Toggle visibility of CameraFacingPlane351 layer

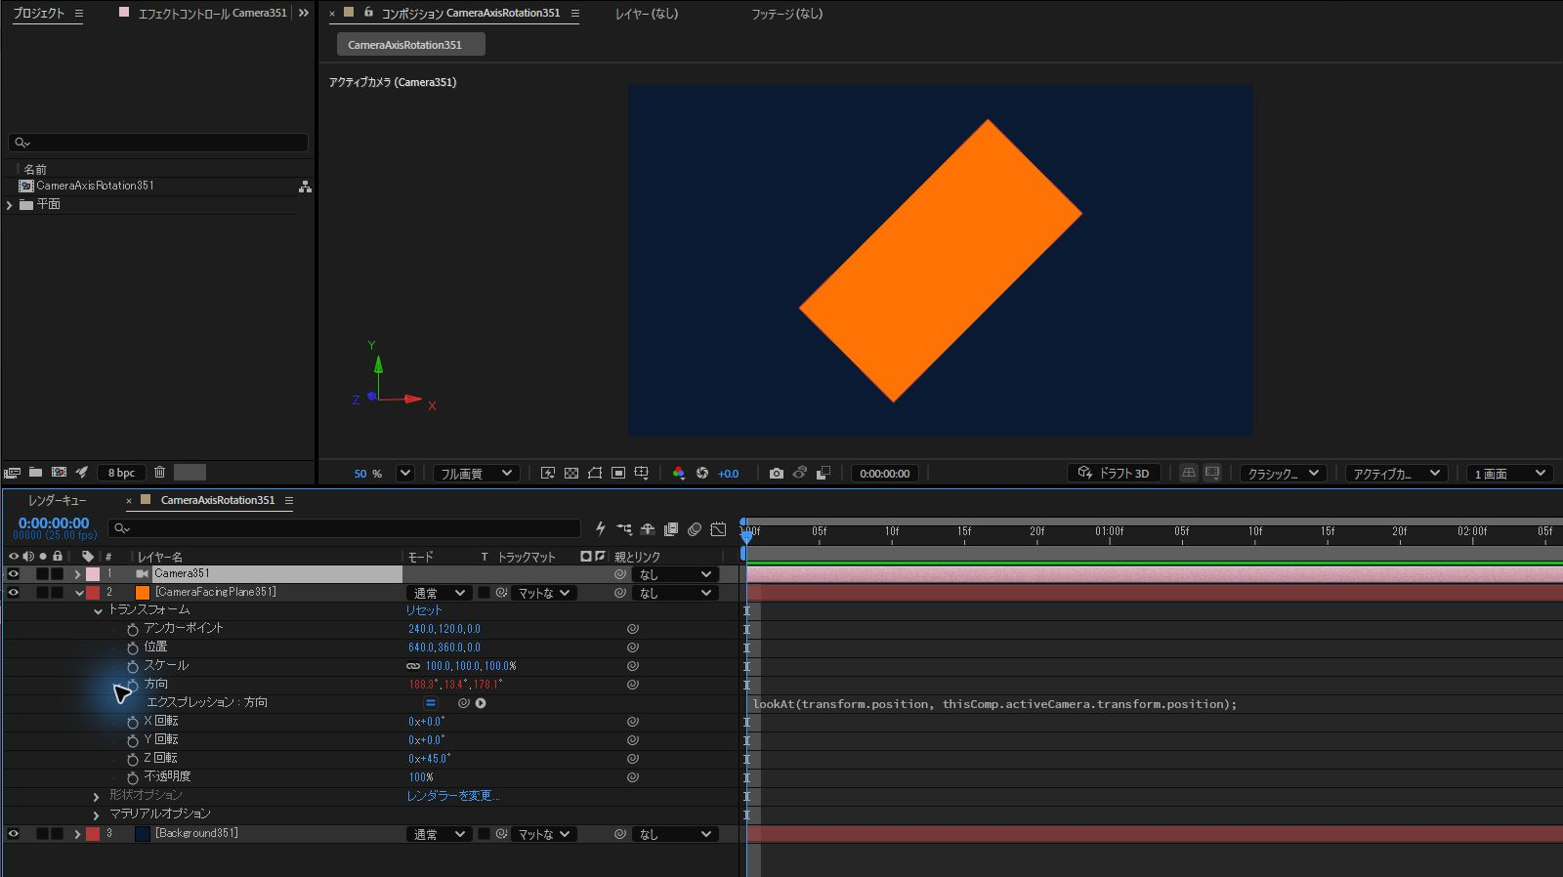tap(14, 593)
